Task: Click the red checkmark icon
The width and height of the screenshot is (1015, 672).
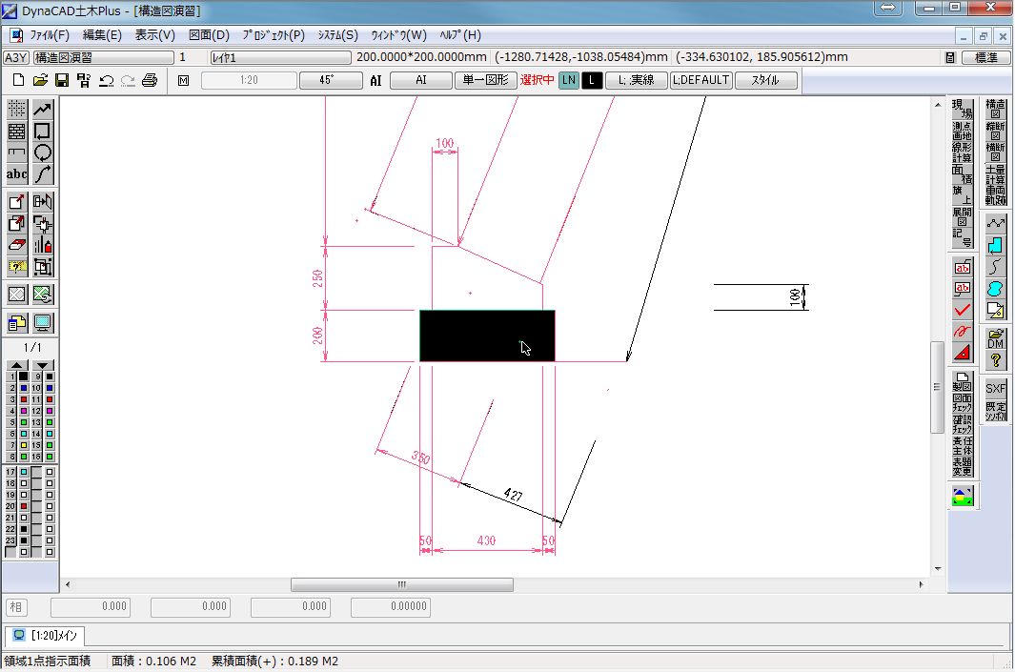Action: [x=963, y=310]
